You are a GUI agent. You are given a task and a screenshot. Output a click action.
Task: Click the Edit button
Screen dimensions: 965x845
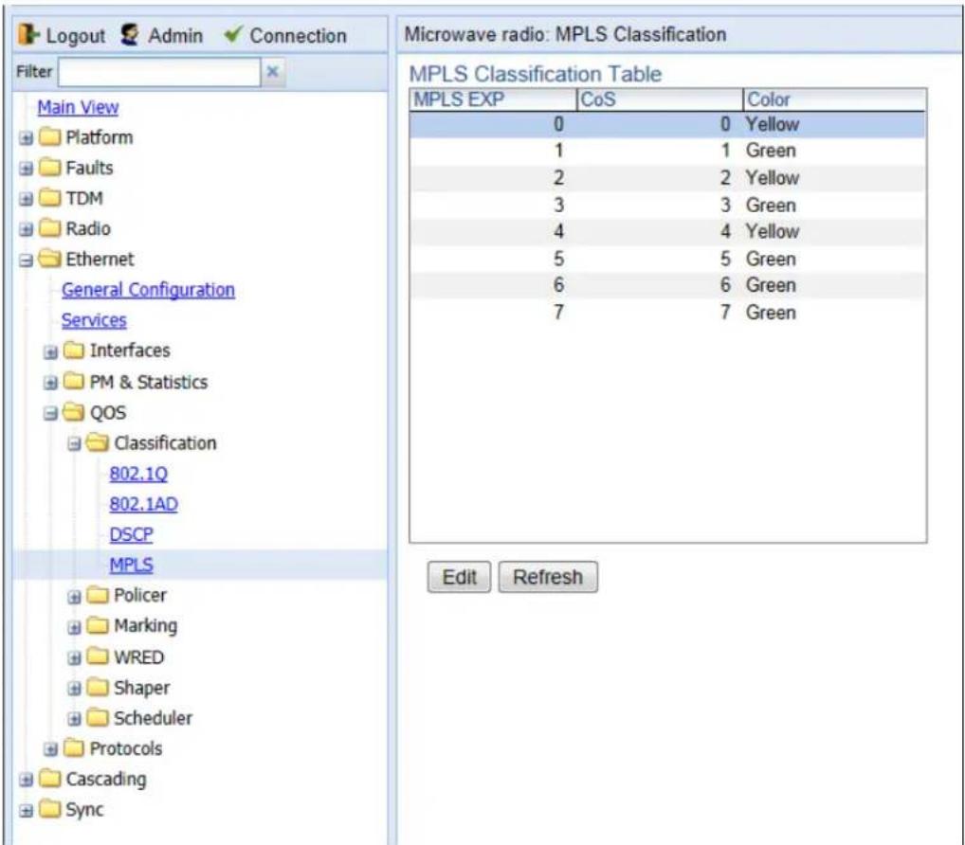point(459,577)
